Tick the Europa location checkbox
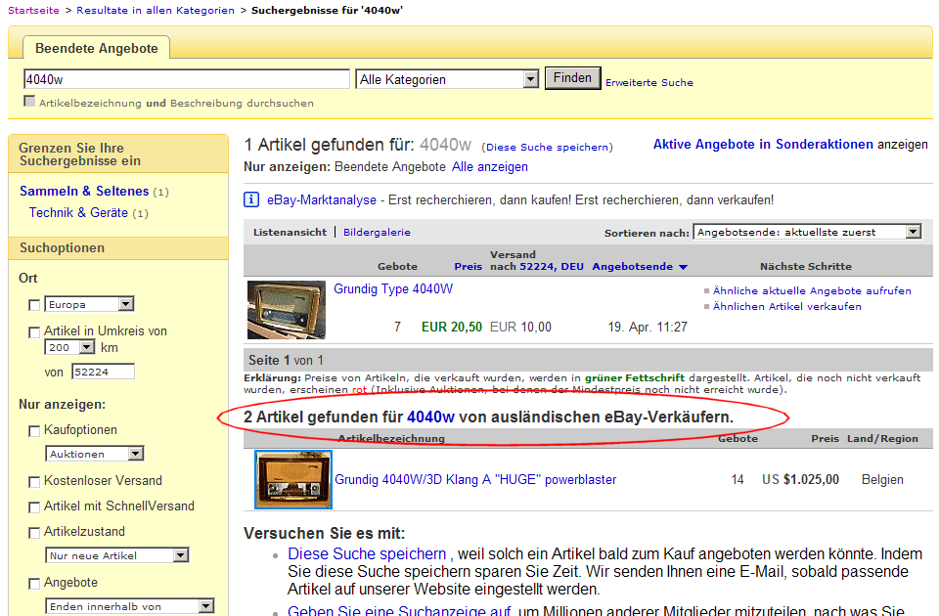The image size is (939, 616). (34, 305)
